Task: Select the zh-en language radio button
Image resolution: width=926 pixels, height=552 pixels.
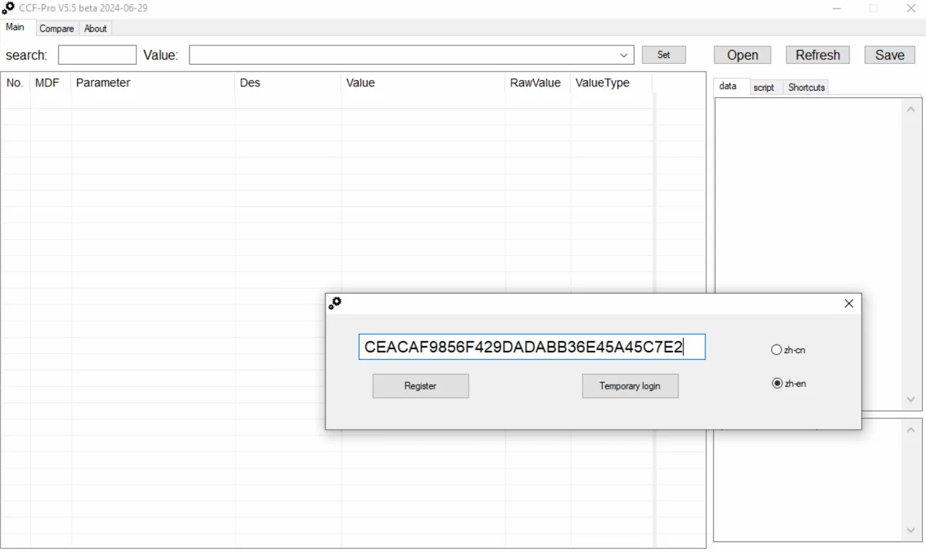Action: [x=777, y=382]
